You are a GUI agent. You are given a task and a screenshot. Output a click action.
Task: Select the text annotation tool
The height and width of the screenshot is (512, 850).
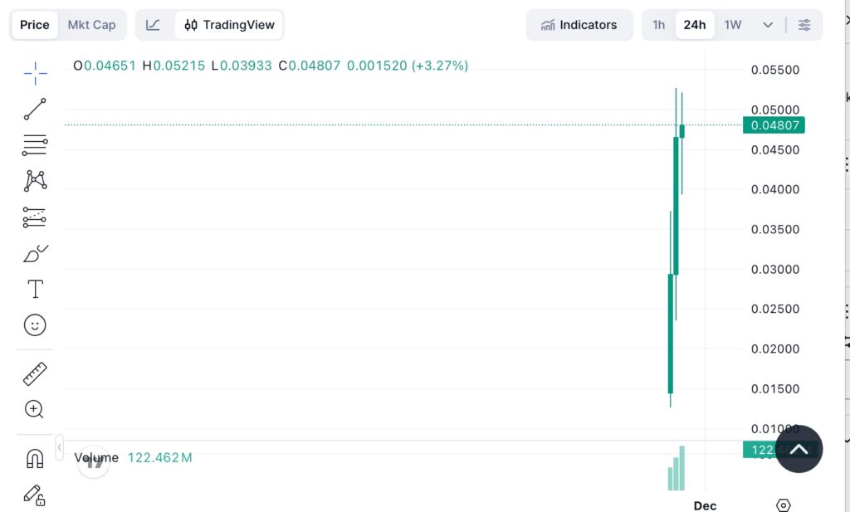tap(34, 289)
